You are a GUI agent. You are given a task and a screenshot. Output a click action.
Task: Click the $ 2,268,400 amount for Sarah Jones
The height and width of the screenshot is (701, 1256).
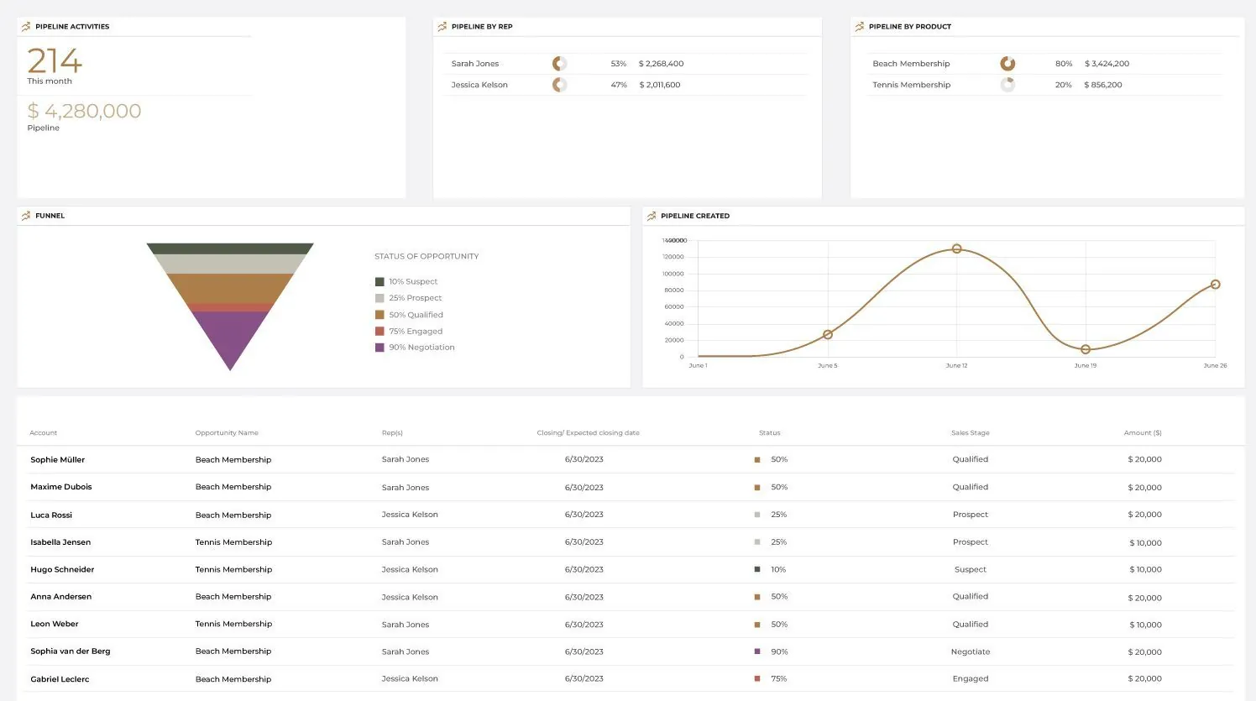coord(661,64)
